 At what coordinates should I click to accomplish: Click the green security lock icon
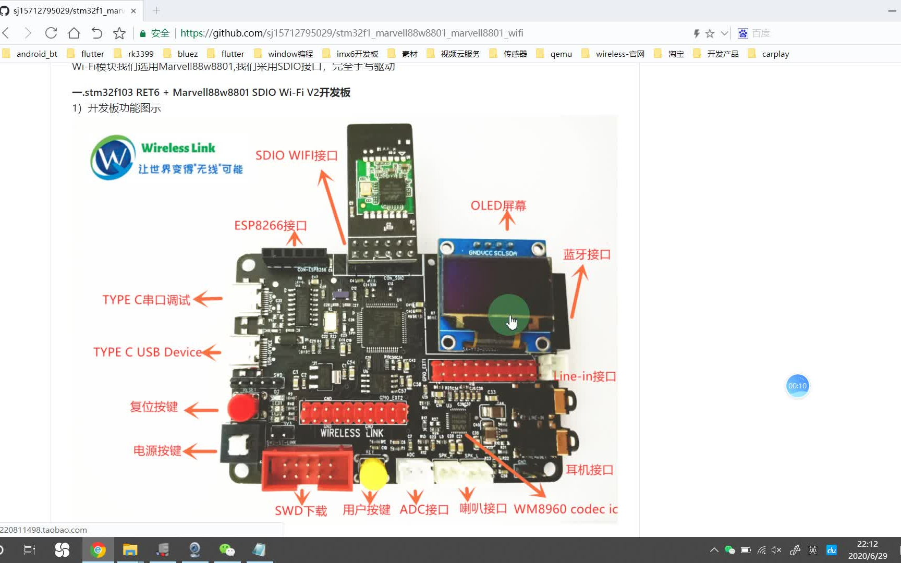pyautogui.click(x=142, y=33)
